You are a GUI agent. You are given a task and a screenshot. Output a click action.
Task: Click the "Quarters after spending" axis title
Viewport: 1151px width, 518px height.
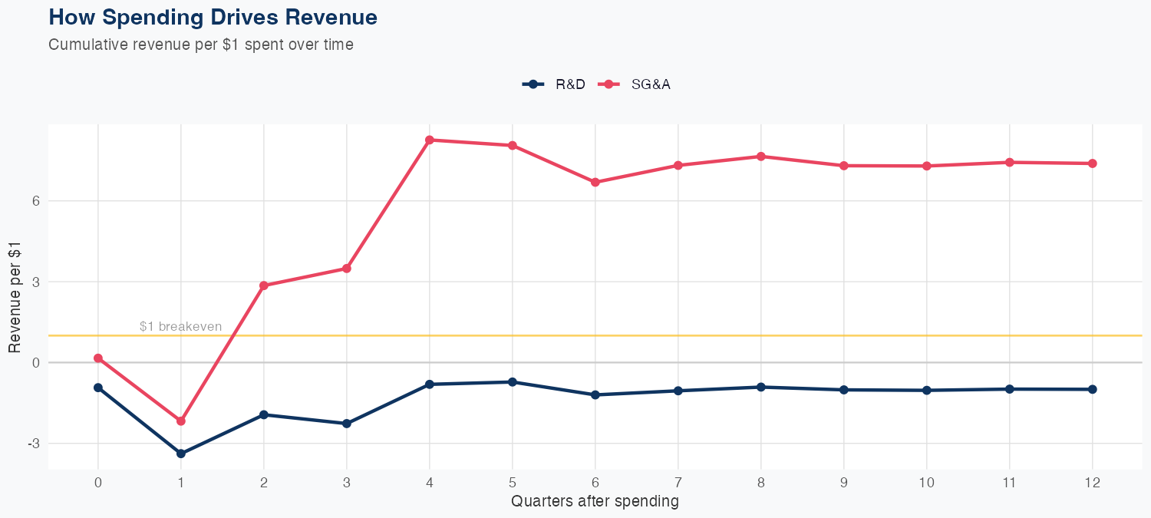[x=595, y=502]
